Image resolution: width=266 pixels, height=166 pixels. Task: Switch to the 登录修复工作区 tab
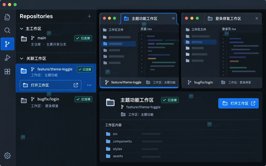(x=233, y=18)
